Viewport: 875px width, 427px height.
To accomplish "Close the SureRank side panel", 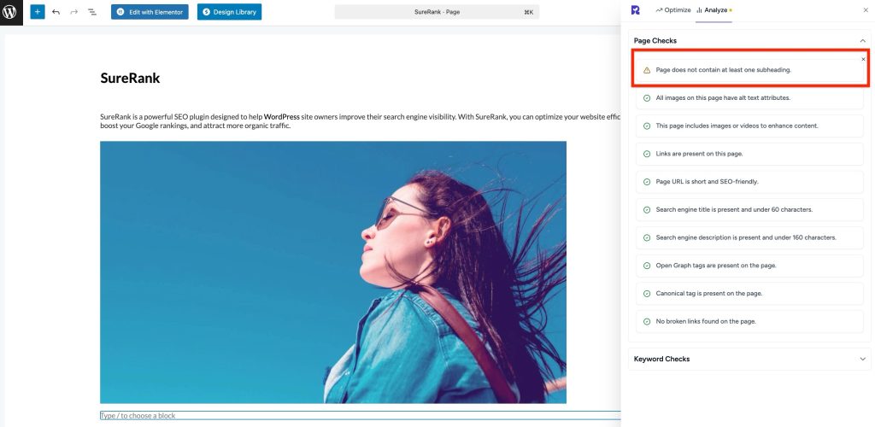I will point(865,9).
